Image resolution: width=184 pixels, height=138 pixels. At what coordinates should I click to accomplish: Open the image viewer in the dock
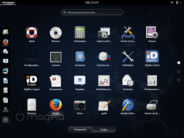(6, 71)
